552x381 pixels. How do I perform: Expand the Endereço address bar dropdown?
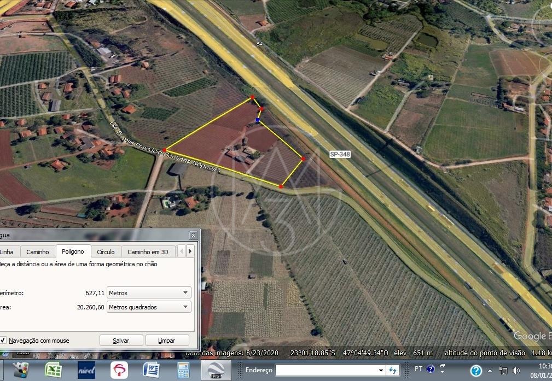381,370
